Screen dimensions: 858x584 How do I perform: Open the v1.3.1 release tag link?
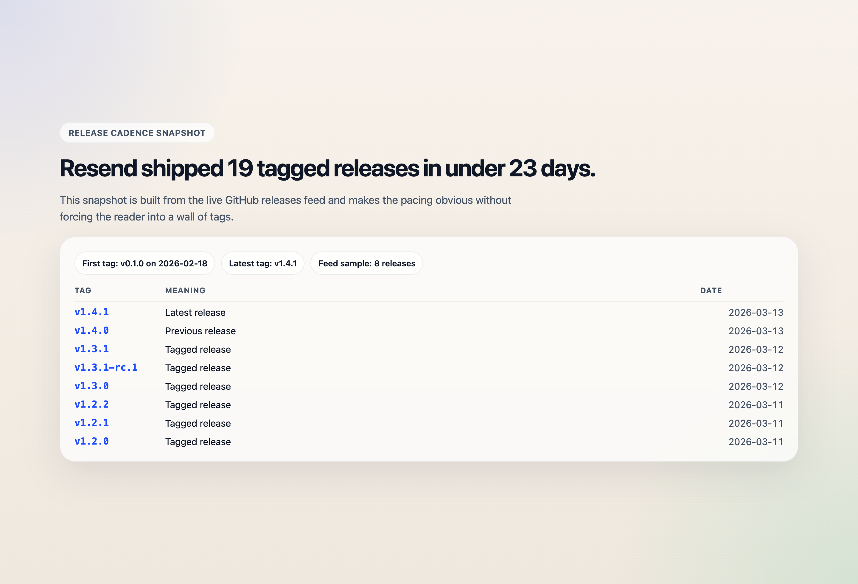coord(91,349)
